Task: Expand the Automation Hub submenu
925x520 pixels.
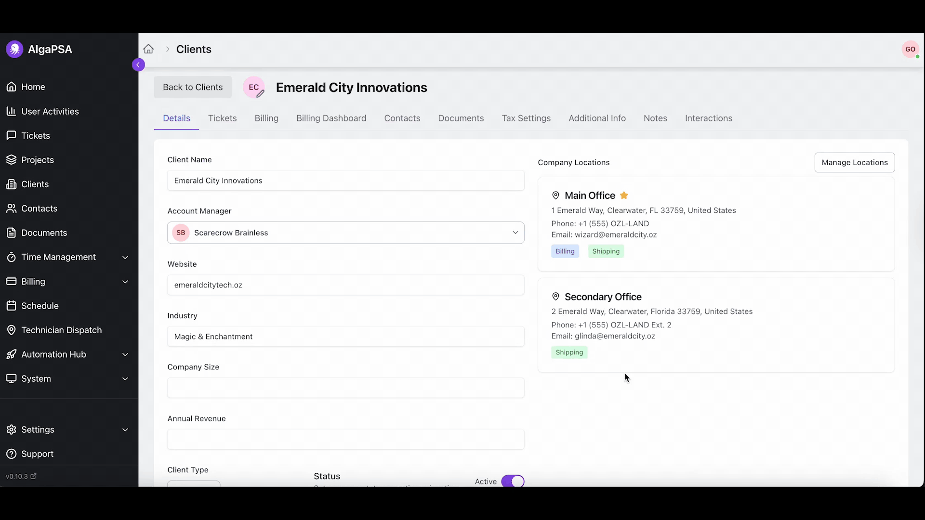Action: click(67, 354)
